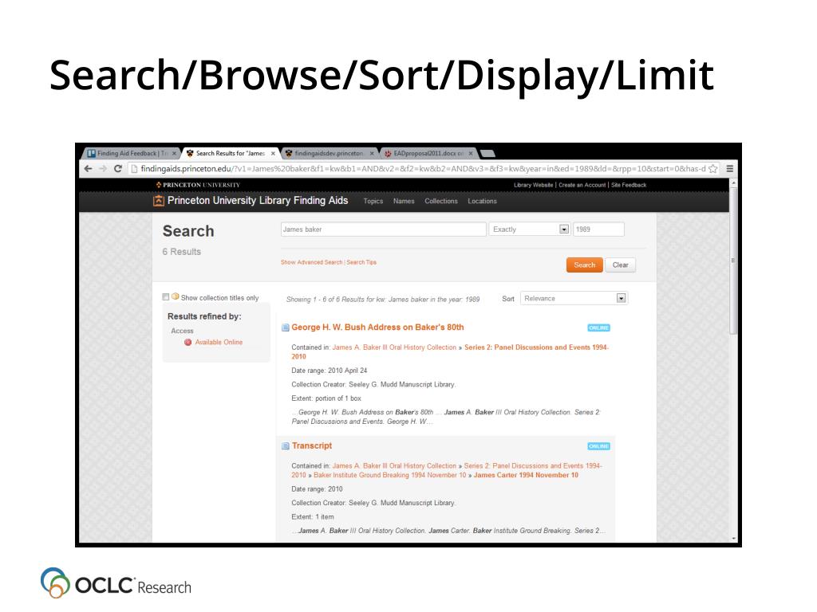Open a new browser tab

[487, 153]
